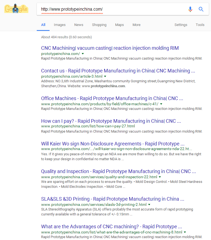Viewport: 211px width, 240px height.
Task: Open the Maps tab
Action: (x=119, y=25)
